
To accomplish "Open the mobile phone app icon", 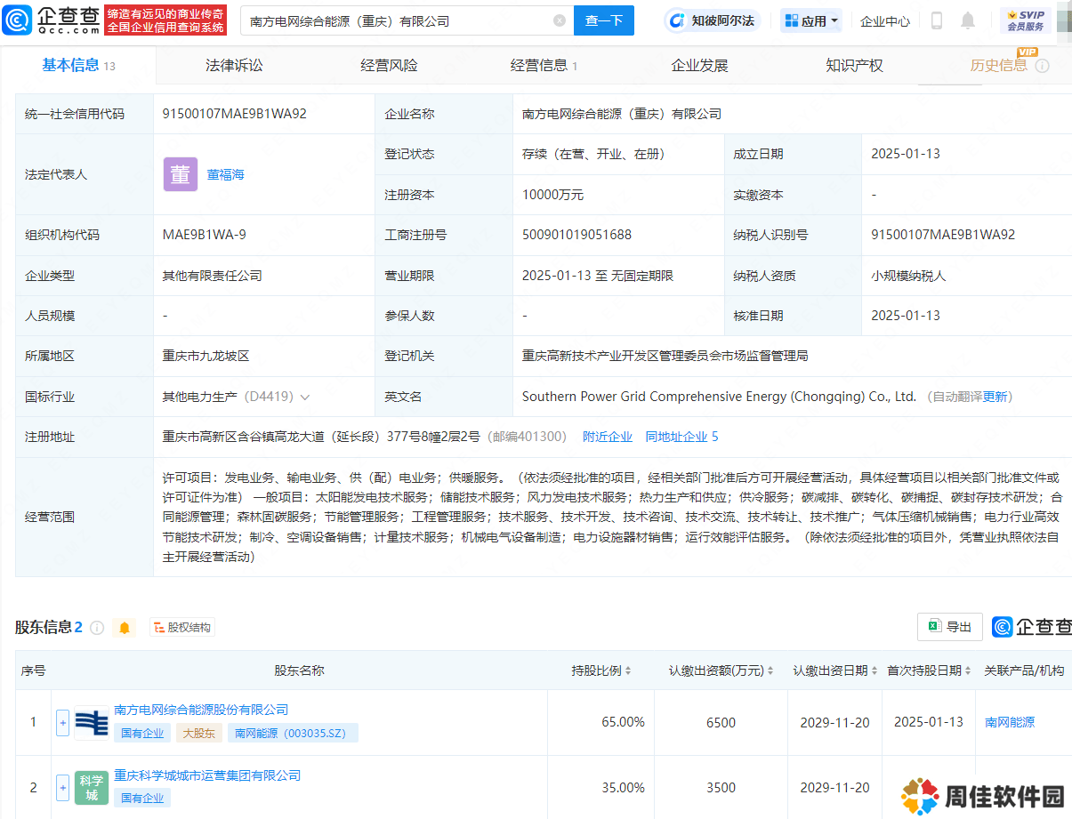I will (936, 20).
